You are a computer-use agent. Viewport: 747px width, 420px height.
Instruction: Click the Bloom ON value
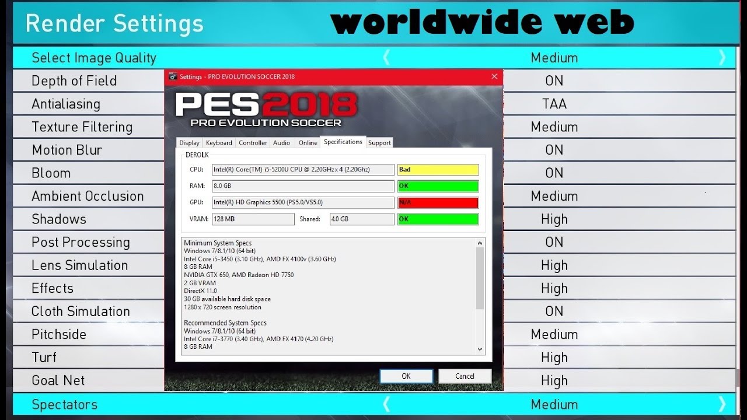(x=554, y=173)
